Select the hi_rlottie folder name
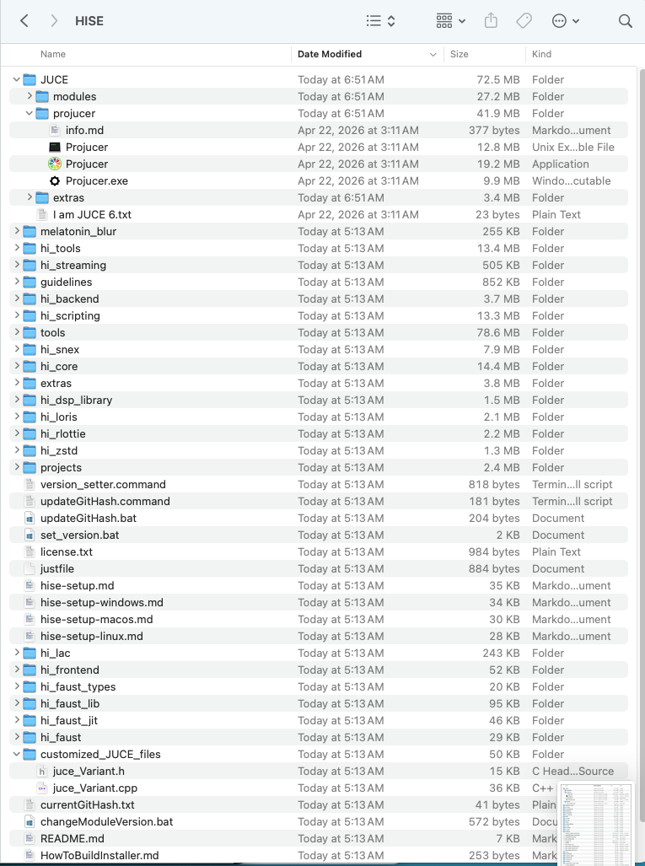Image resolution: width=645 pixels, height=866 pixels. [63, 433]
